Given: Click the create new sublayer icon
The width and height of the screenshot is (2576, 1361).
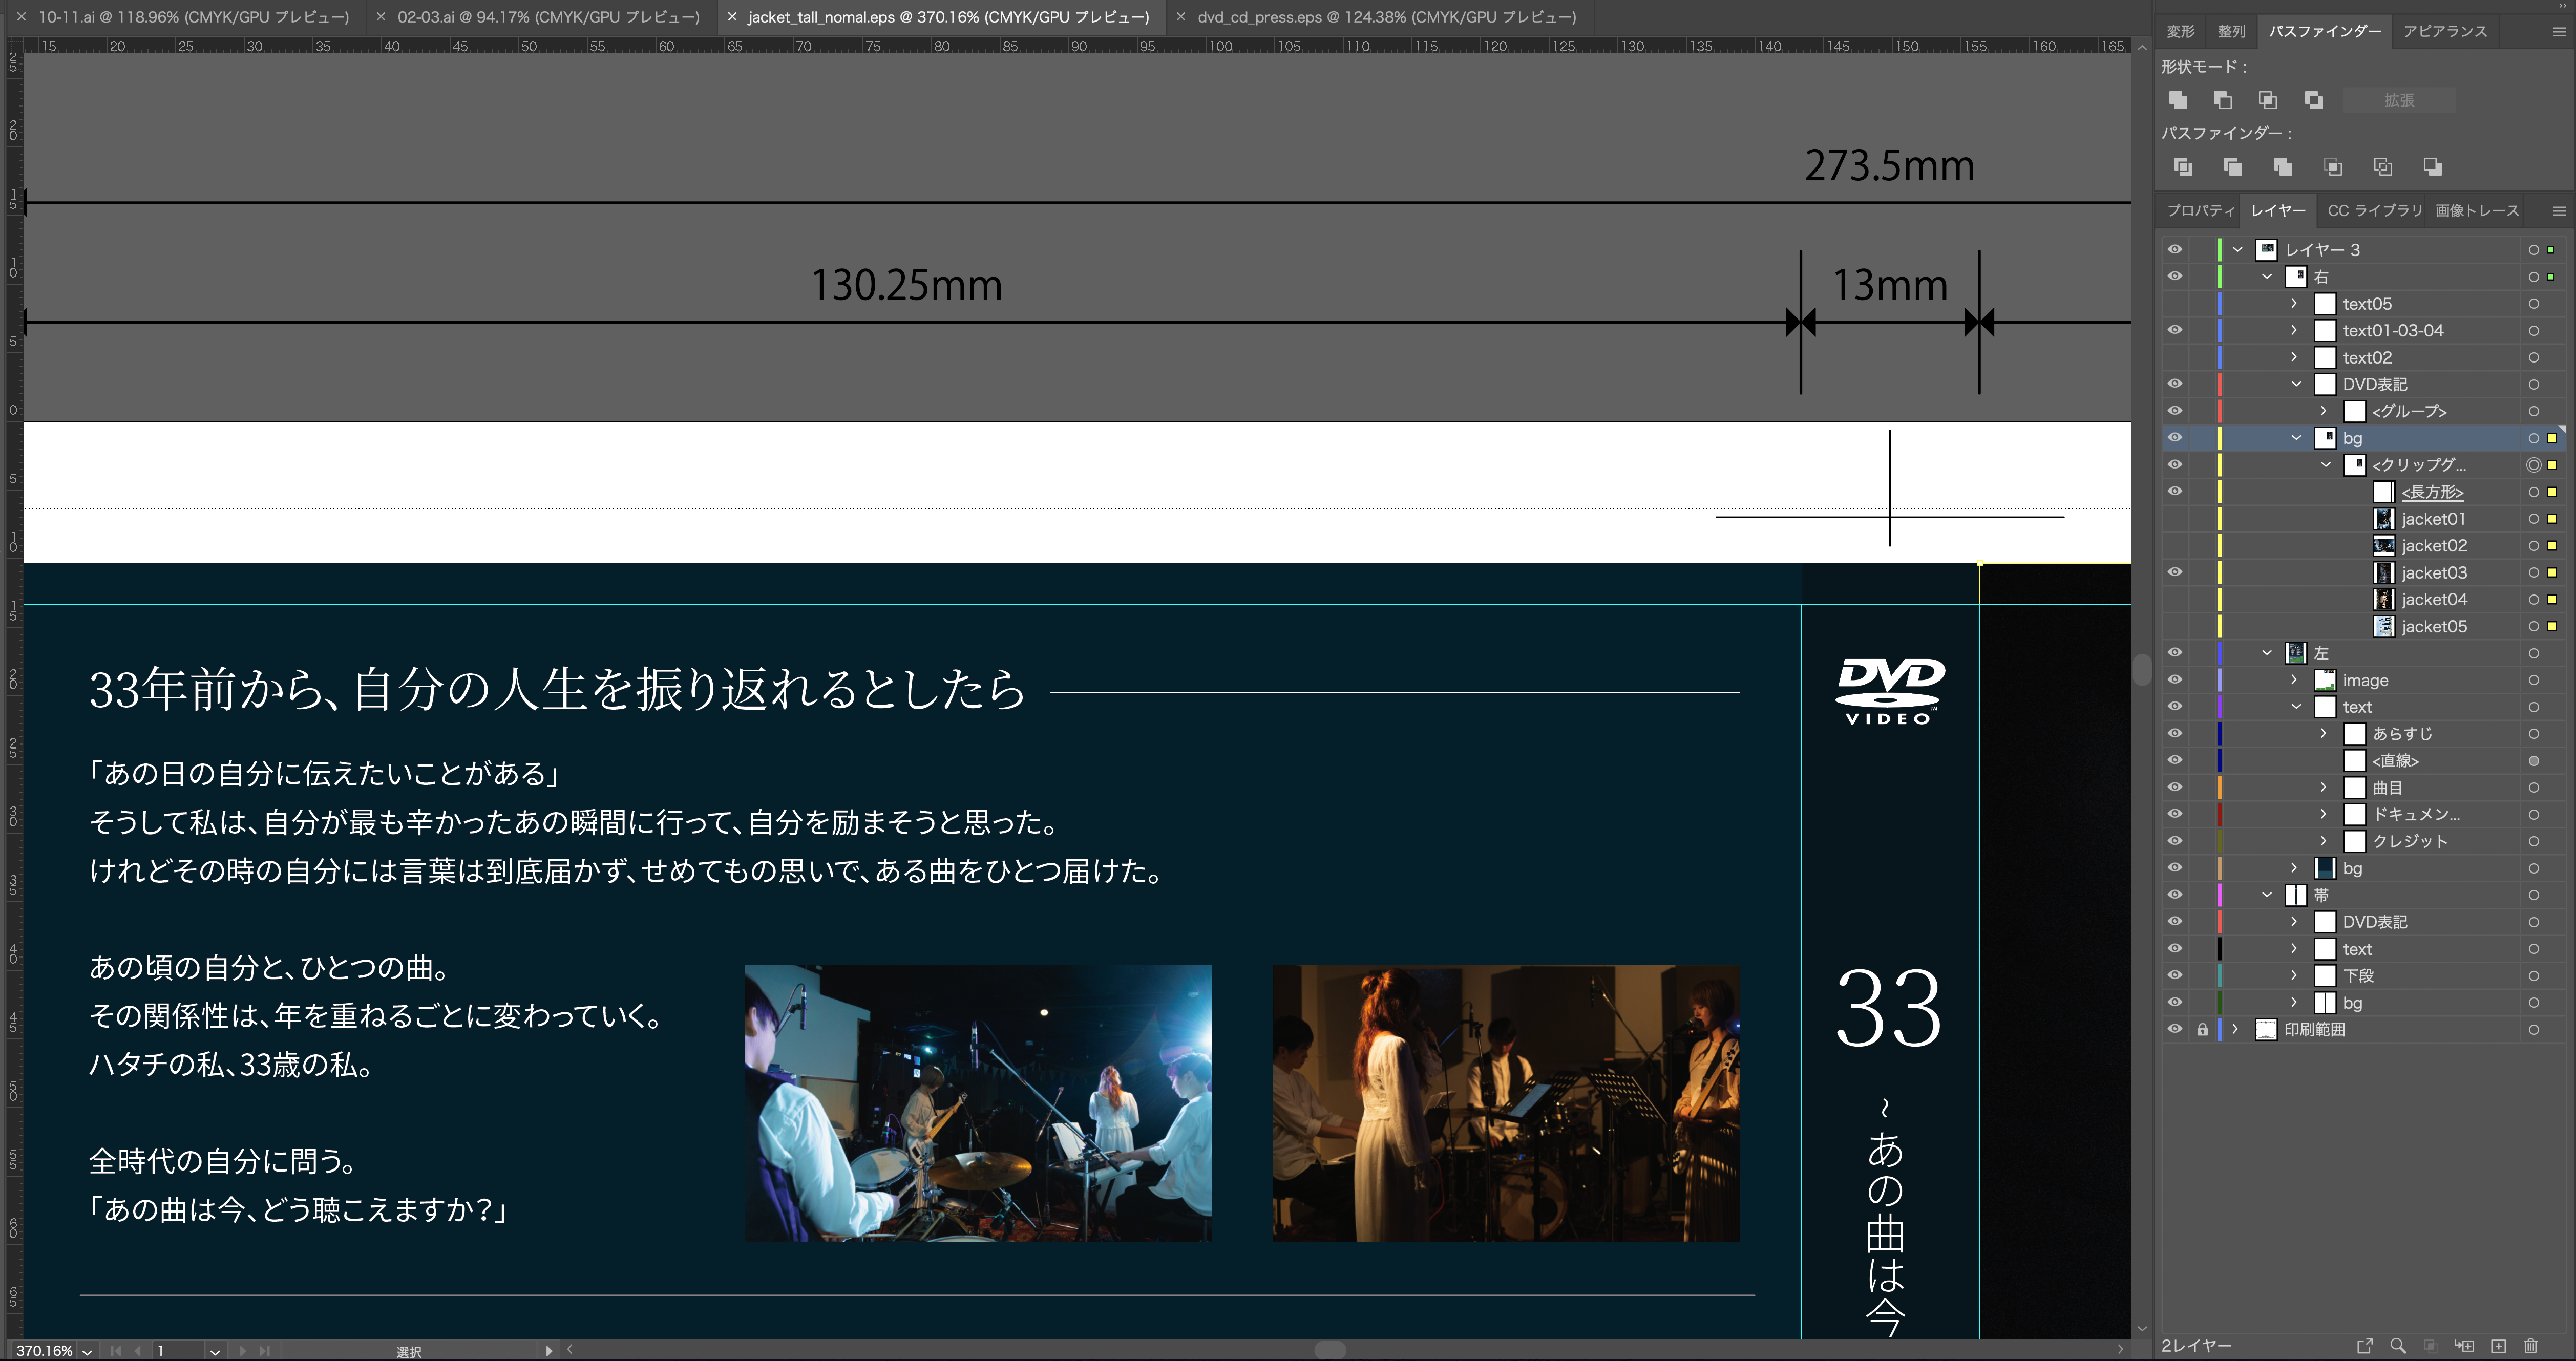Looking at the screenshot, I should (2465, 1346).
